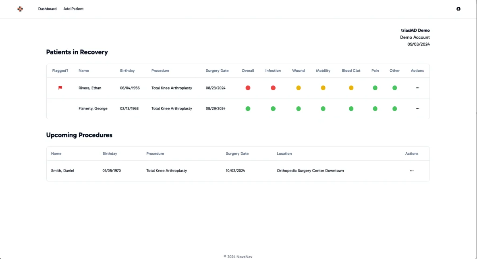Click the Surgery Date column header in Recovery table
The width and height of the screenshot is (477, 259).
[x=217, y=71]
